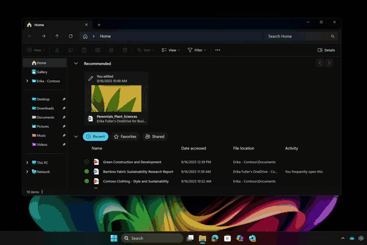Open Microsoft Edge from taskbar
The height and width of the screenshot is (245, 367).
tap(215, 238)
